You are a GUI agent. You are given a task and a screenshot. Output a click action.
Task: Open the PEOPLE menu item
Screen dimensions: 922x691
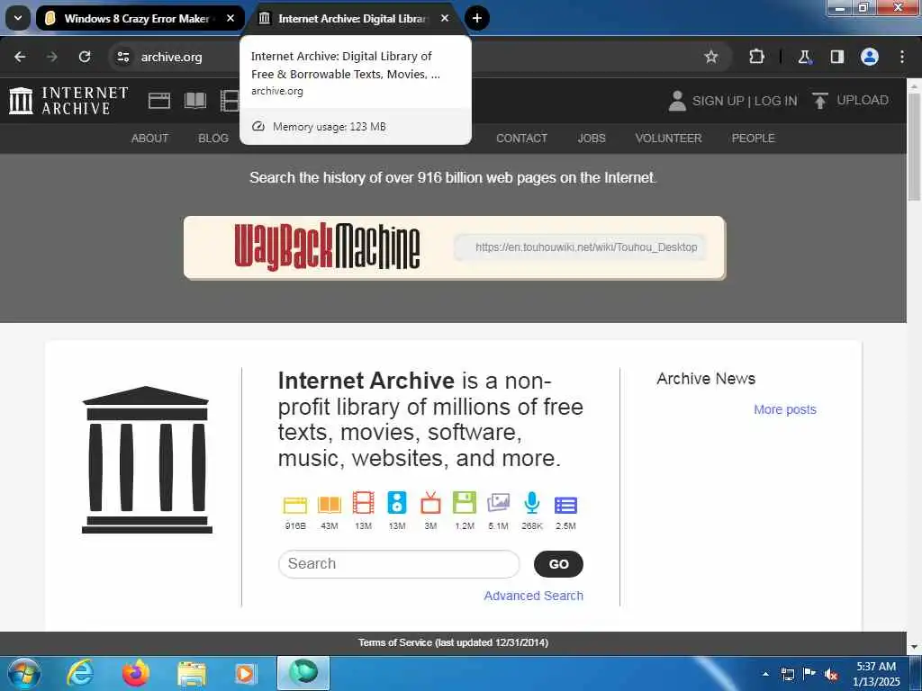(754, 138)
